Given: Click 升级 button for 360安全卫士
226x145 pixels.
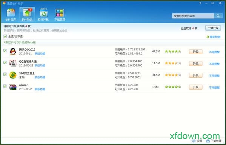Looking at the screenshot, I should click(x=195, y=76).
